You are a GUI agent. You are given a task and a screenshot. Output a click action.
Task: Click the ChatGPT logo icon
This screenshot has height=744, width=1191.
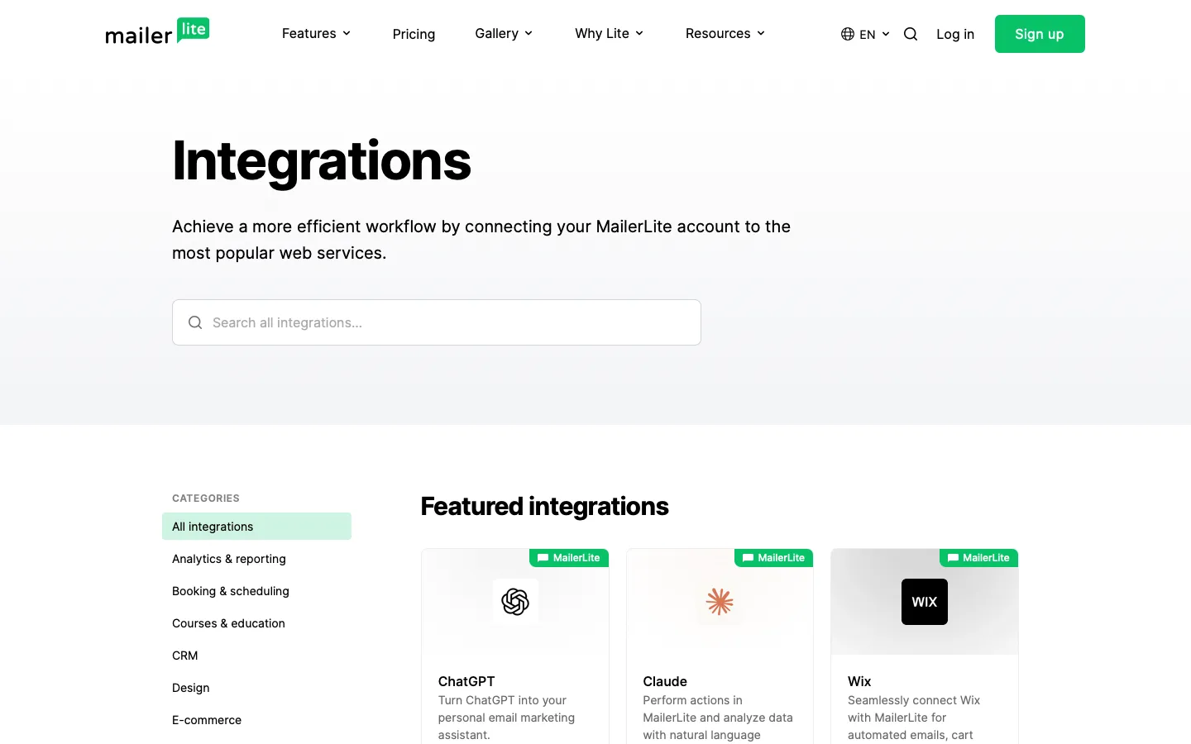[515, 602]
